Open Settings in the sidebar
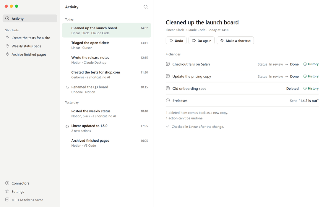Screen dimensions: 331x207 coord(30,191)
